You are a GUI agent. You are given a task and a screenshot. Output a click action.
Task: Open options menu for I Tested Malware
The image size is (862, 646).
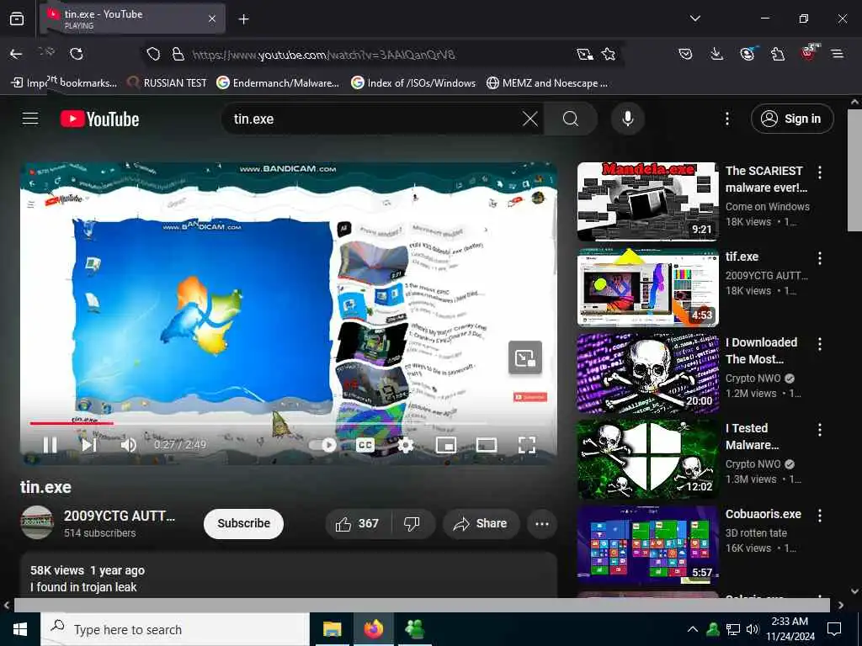pos(820,430)
